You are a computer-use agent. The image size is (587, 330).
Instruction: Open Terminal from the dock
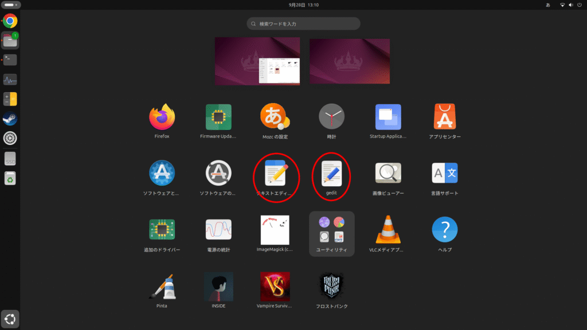tap(10, 60)
